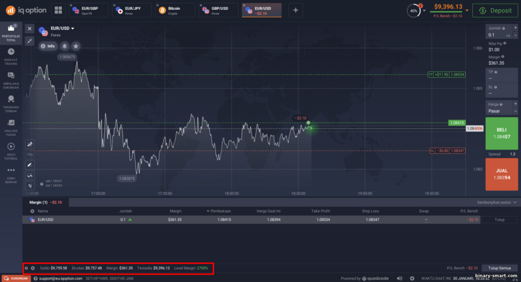Switch to GBP/USD Forex tab
The height and width of the screenshot is (282, 521).
(219, 10)
